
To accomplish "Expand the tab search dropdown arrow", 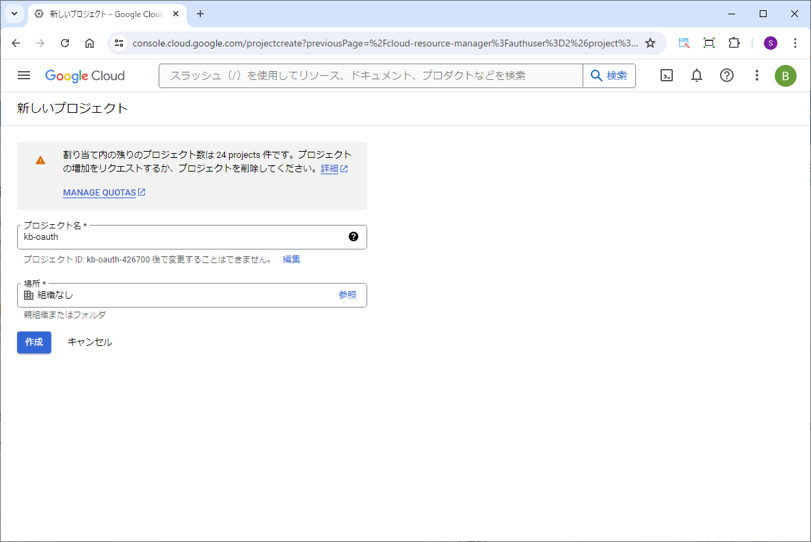I will [x=14, y=14].
